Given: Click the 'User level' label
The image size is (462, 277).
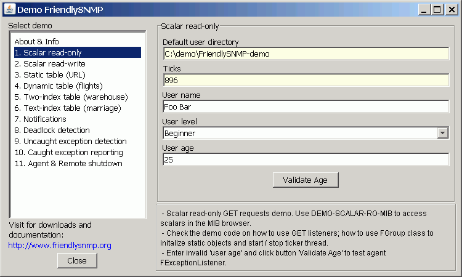Looking at the screenshot, I should [x=179, y=122].
